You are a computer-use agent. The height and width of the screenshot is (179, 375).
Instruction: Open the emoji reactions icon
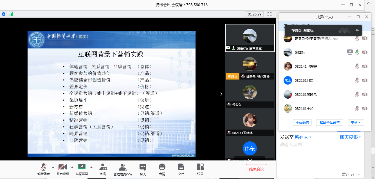pos(162,167)
